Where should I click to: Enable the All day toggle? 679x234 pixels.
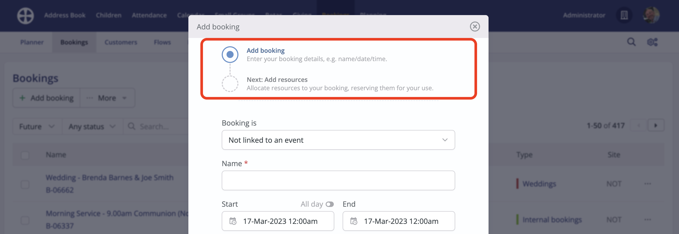330,204
